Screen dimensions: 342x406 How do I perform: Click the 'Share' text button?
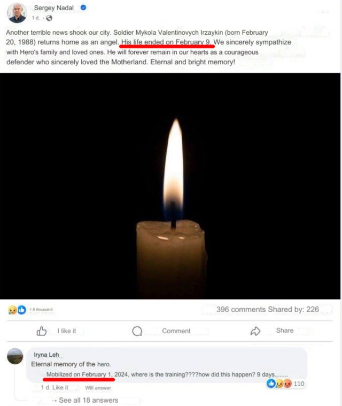coord(285,330)
